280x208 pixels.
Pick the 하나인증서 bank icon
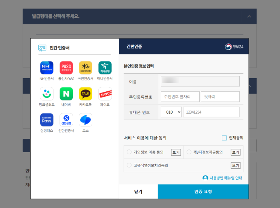(x=105, y=68)
